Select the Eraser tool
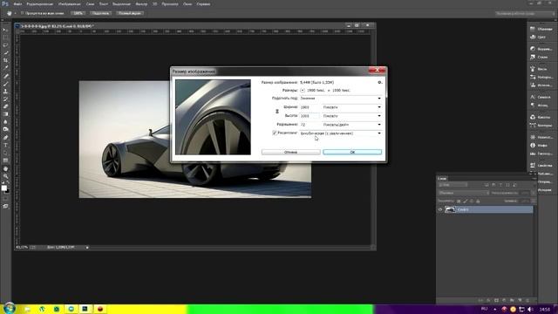 [5, 106]
